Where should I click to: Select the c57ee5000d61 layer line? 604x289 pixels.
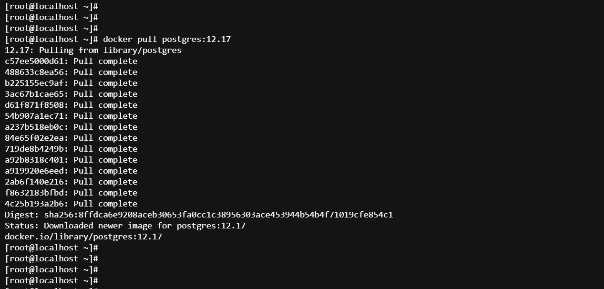(71, 61)
